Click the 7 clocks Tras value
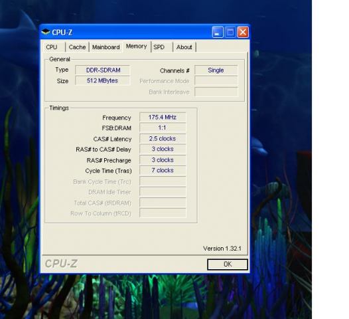Image resolution: width=349 pixels, height=319 pixels. 163,170
